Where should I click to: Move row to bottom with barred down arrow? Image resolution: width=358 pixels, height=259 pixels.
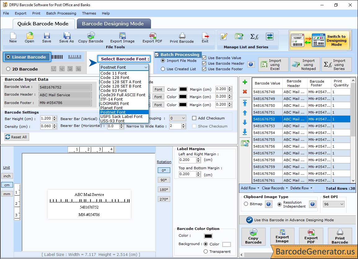point(245,132)
